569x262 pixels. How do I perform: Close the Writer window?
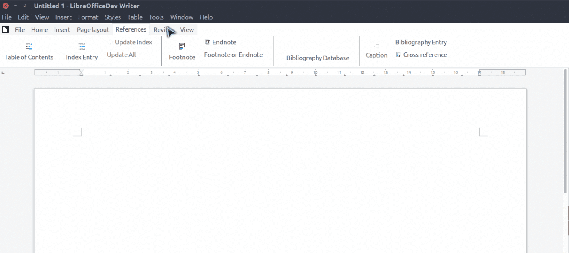coord(6,6)
